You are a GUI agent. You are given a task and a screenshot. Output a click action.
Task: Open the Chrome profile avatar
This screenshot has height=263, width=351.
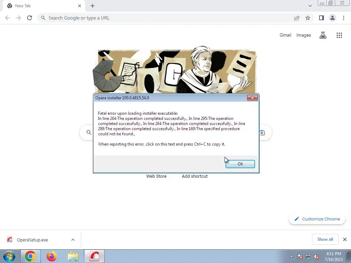tap(332, 18)
